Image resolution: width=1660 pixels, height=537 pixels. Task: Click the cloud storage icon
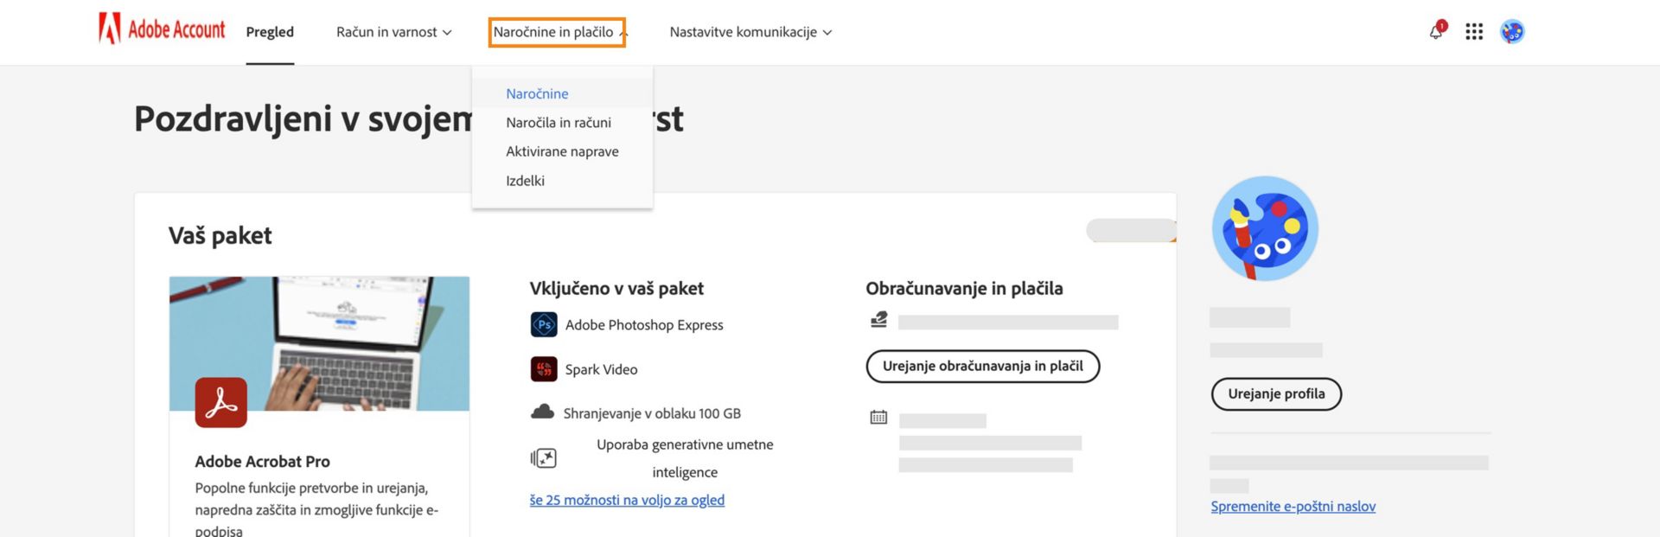tap(542, 412)
